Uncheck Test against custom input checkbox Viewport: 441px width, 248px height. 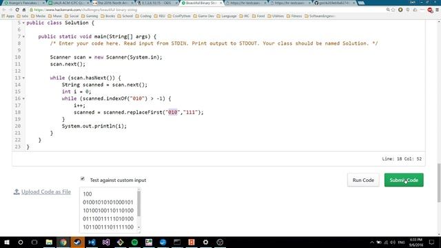click(x=83, y=178)
